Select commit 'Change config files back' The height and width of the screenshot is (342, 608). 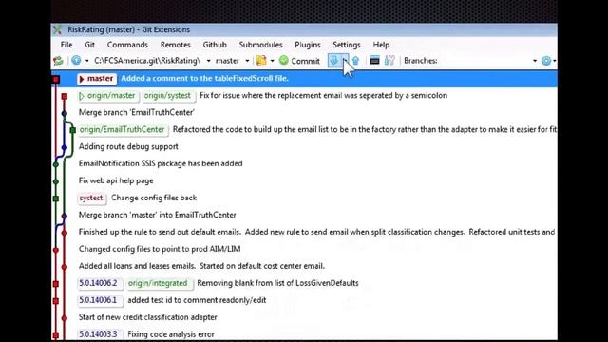(x=154, y=198)
